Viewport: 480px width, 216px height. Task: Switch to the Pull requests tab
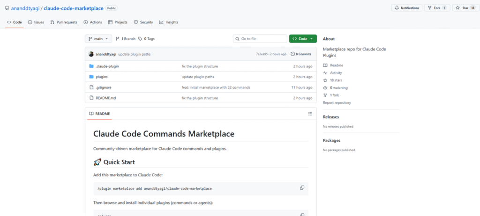64,22
